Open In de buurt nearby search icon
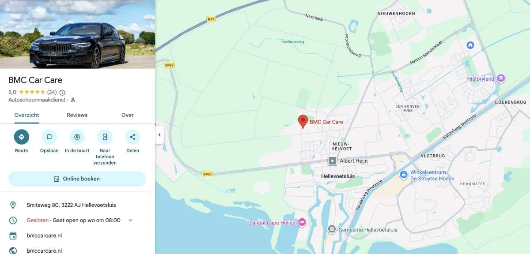 point(77,137)
